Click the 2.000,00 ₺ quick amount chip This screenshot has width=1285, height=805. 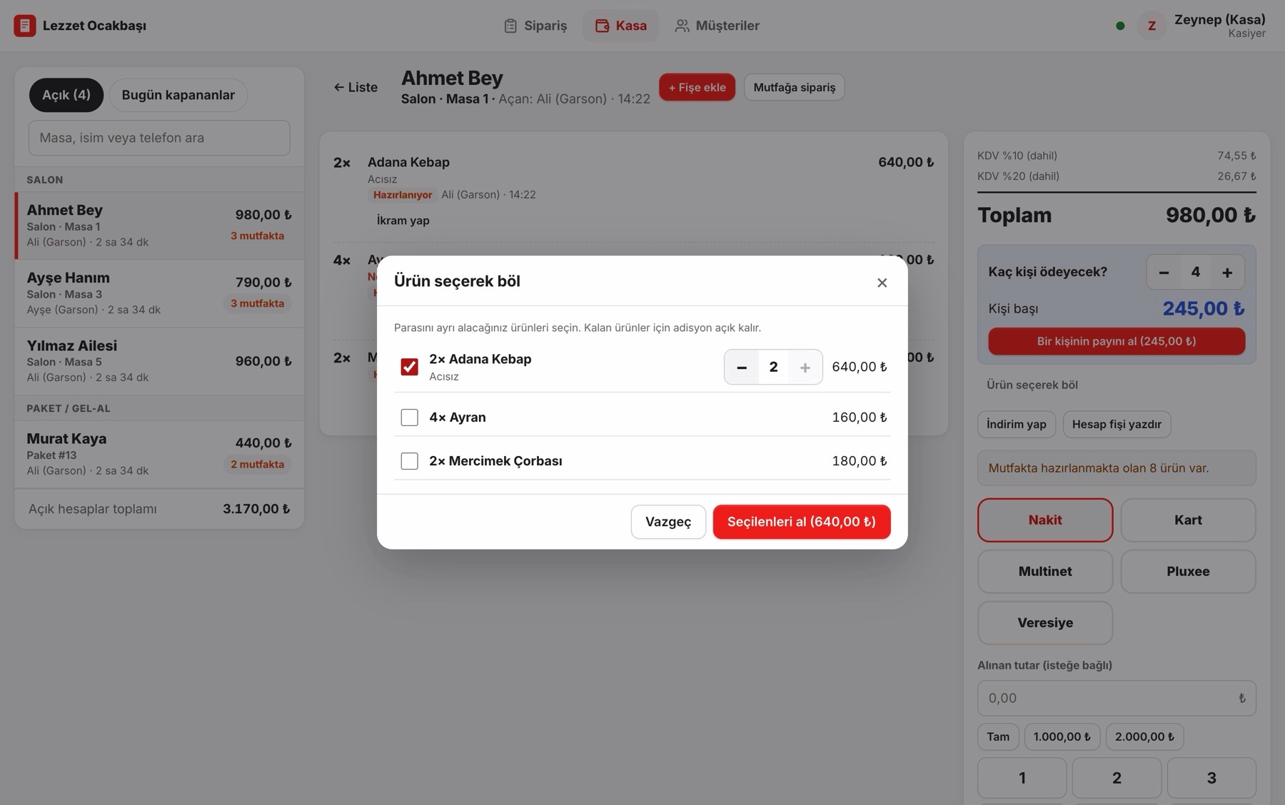(1144, 736)
